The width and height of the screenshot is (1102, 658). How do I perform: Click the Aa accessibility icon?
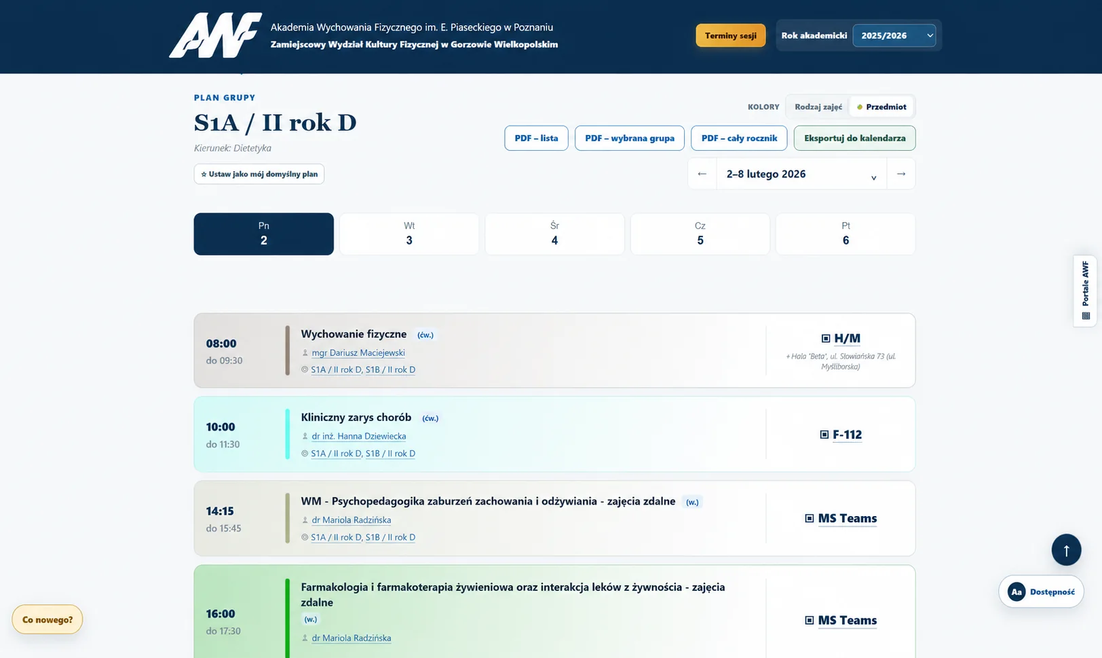1016,591
